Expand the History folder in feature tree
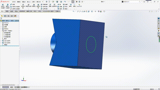Viewport: 160px width, 90px height. (1, 23)
